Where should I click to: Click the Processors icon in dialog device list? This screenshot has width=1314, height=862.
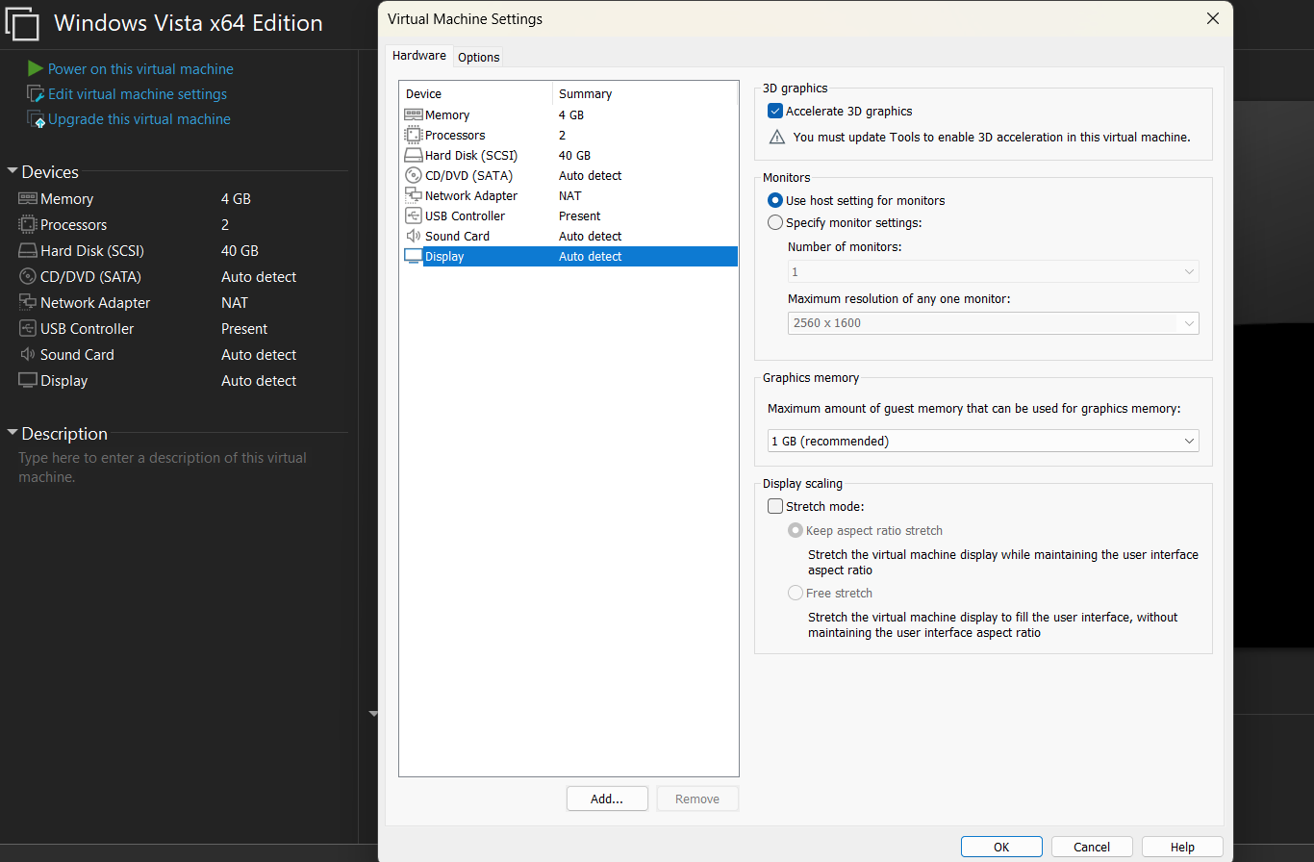pyautogui.click(x=413, y=135)
